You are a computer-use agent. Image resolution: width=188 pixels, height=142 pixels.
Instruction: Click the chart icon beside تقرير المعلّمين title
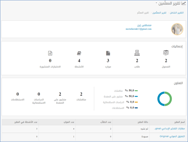(x=183, y=3)
